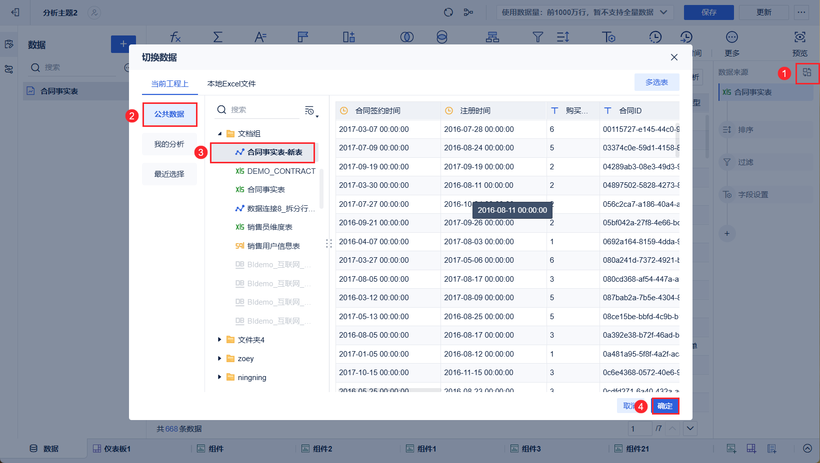This screenshot has height=463, width=820.
Task: Click the sort tool in top toolbar
Action: (x=563, y=37)
